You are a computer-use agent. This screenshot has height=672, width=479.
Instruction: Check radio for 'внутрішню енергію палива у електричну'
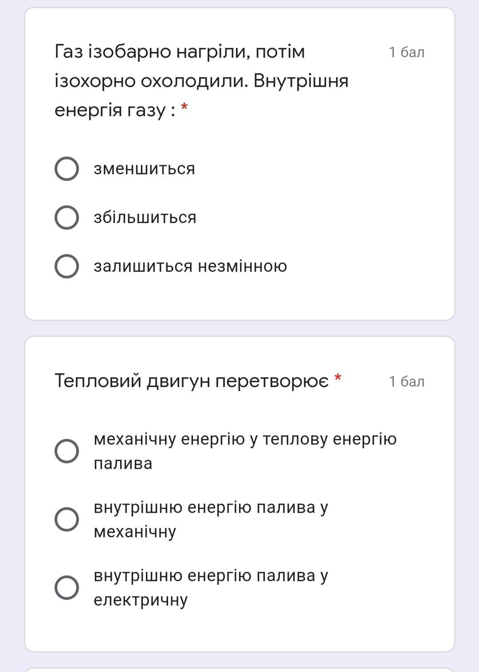pyautogui.click(x=67, y=587)
